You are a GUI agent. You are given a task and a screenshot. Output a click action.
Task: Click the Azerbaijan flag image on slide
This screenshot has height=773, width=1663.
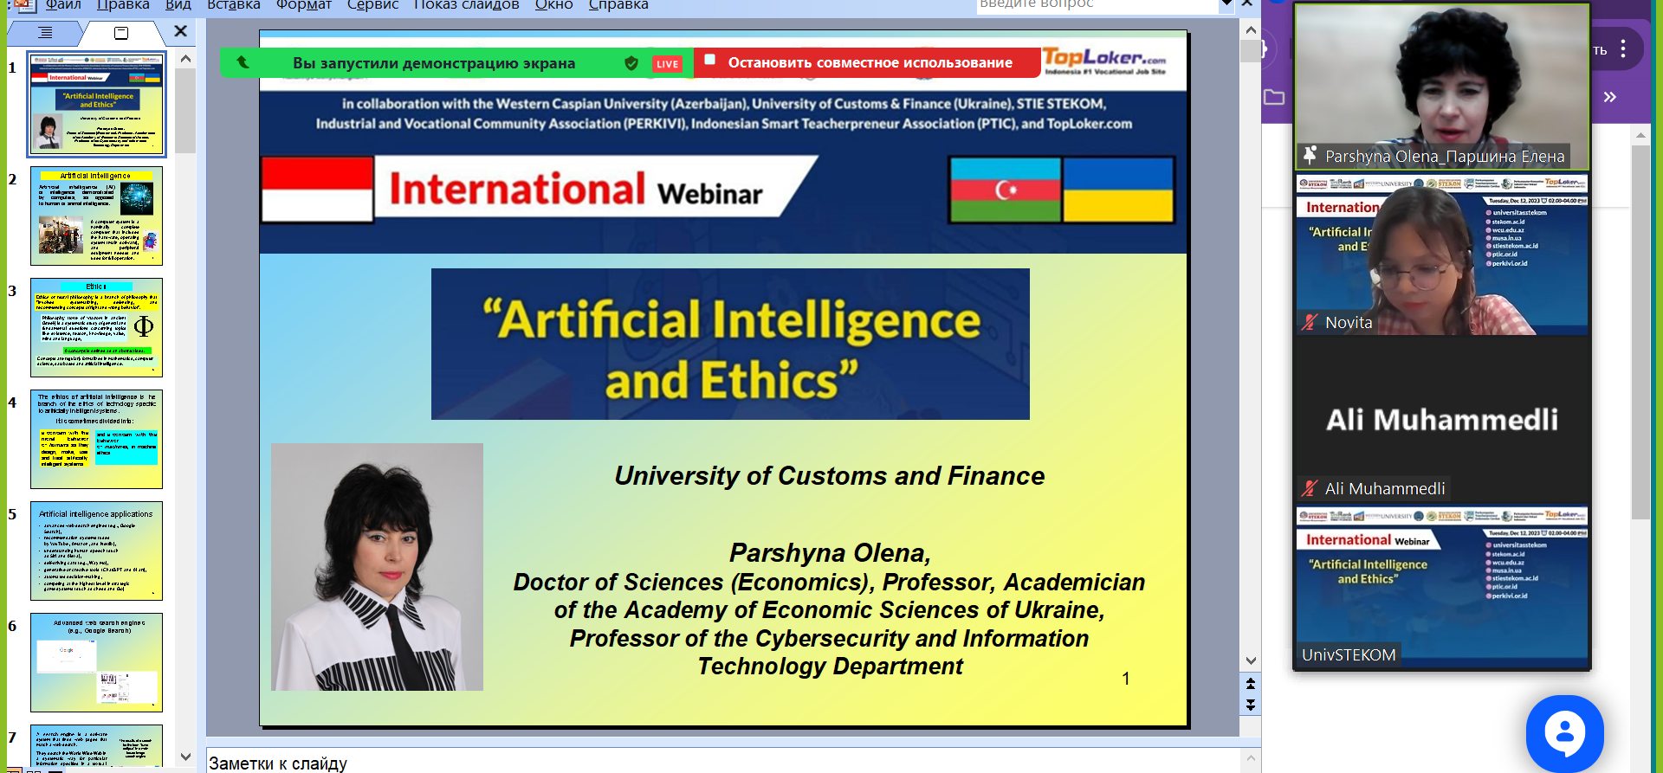pos(1005,190)
